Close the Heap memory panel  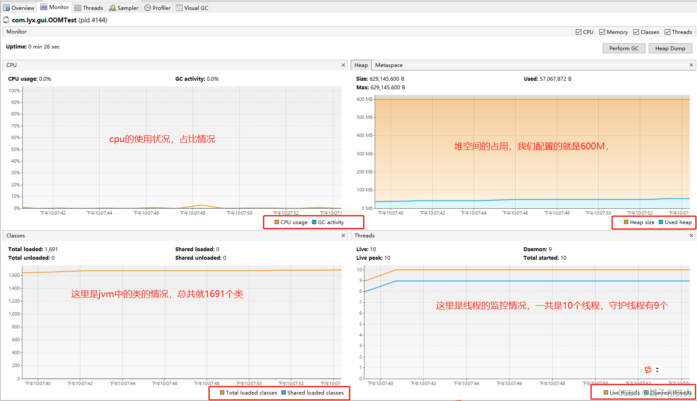pos(691,65)
